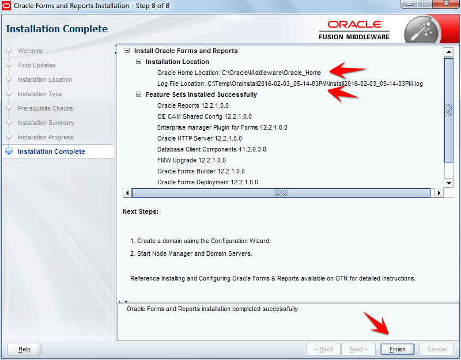Click the vertical scrollbar down arrow
The image size is (461, 360).
pos(449,183)
